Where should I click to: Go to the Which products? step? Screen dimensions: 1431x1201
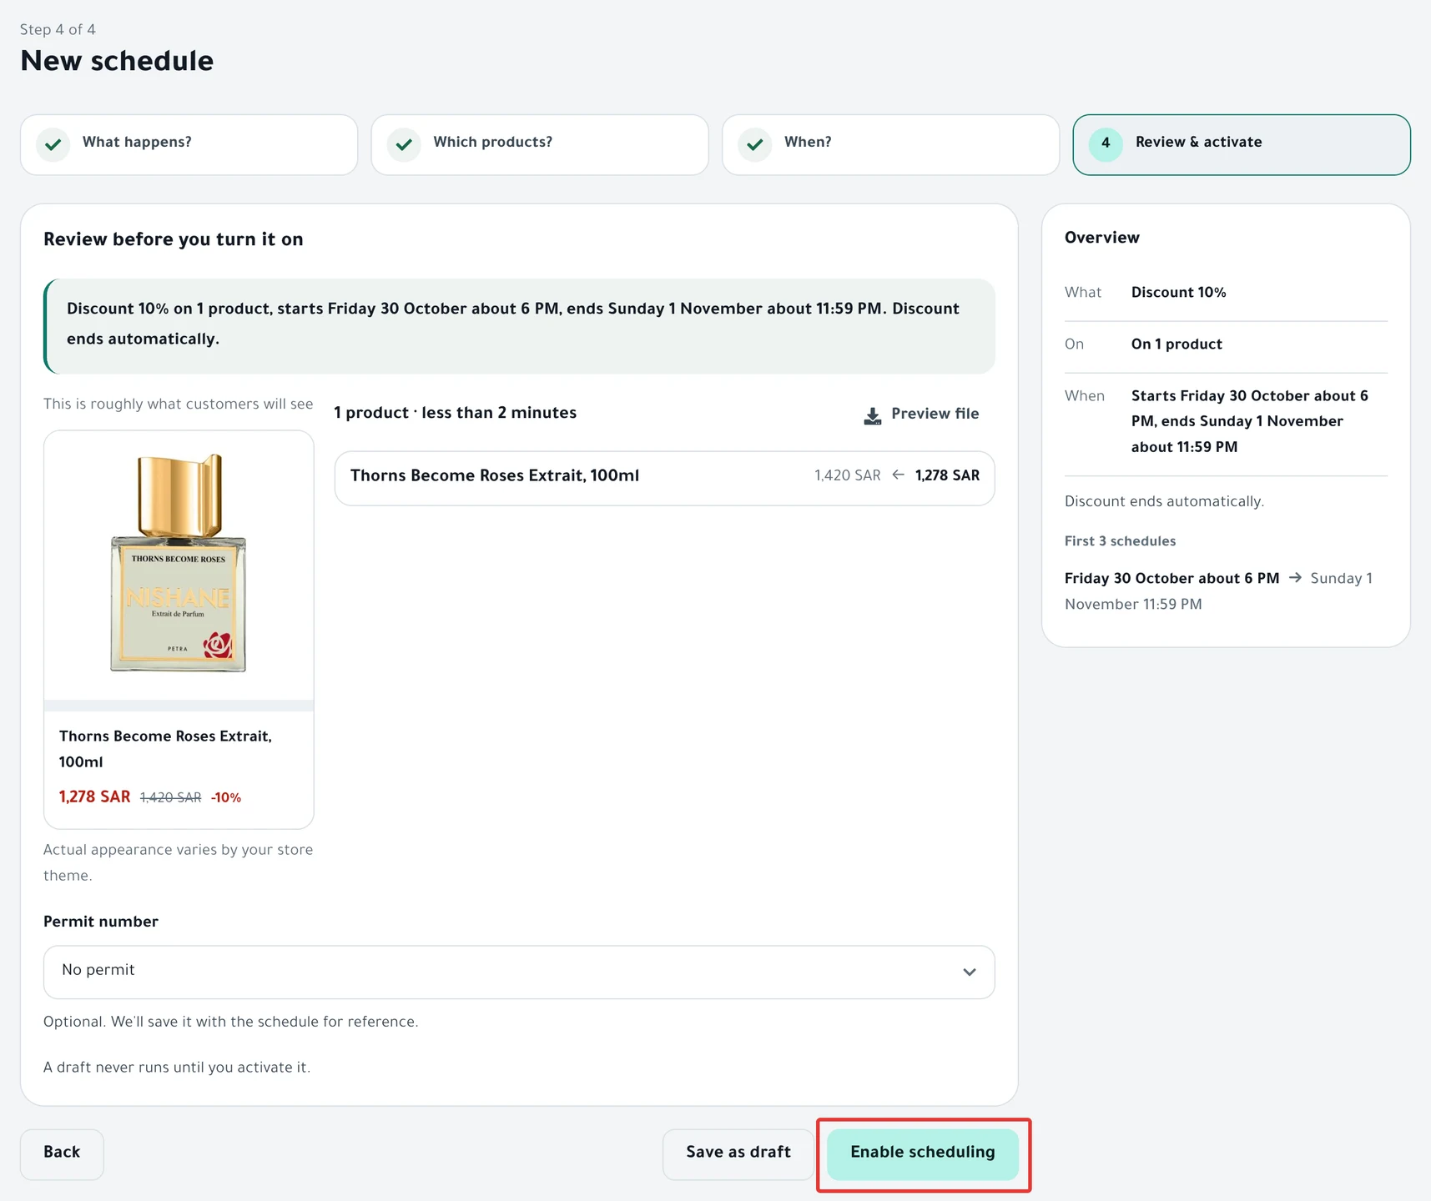click(x=540, y=145)
